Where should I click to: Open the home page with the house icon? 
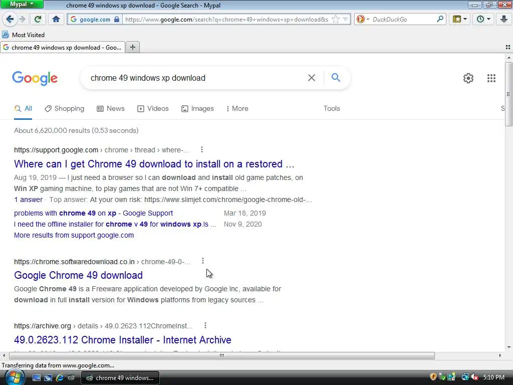tap(56, 20)
